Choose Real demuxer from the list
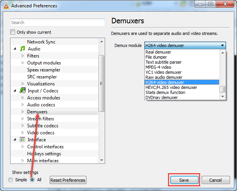The image size is (237, 191). 182,52
